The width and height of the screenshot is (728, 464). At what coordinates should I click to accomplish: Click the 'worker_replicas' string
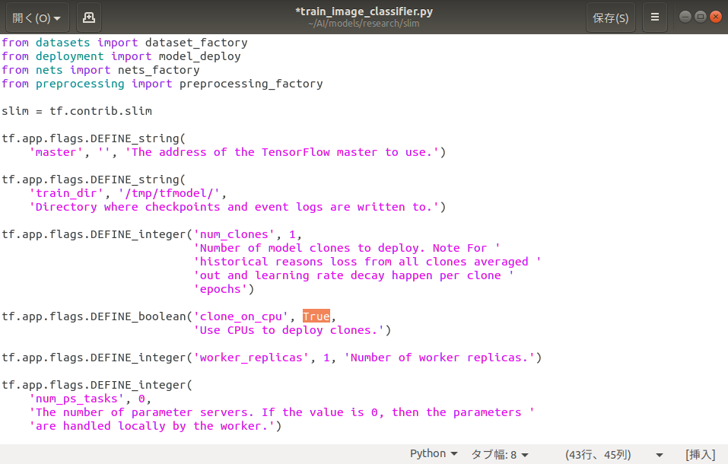pyautogui.click(x=251, y=358)
